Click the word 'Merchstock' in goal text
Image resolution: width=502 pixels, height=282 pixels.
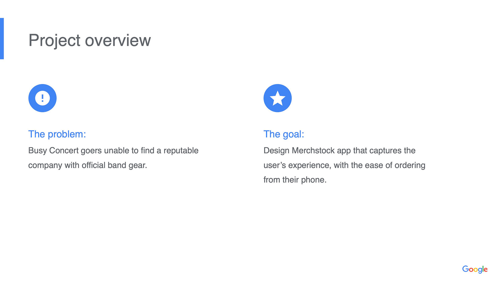point(313,151)
